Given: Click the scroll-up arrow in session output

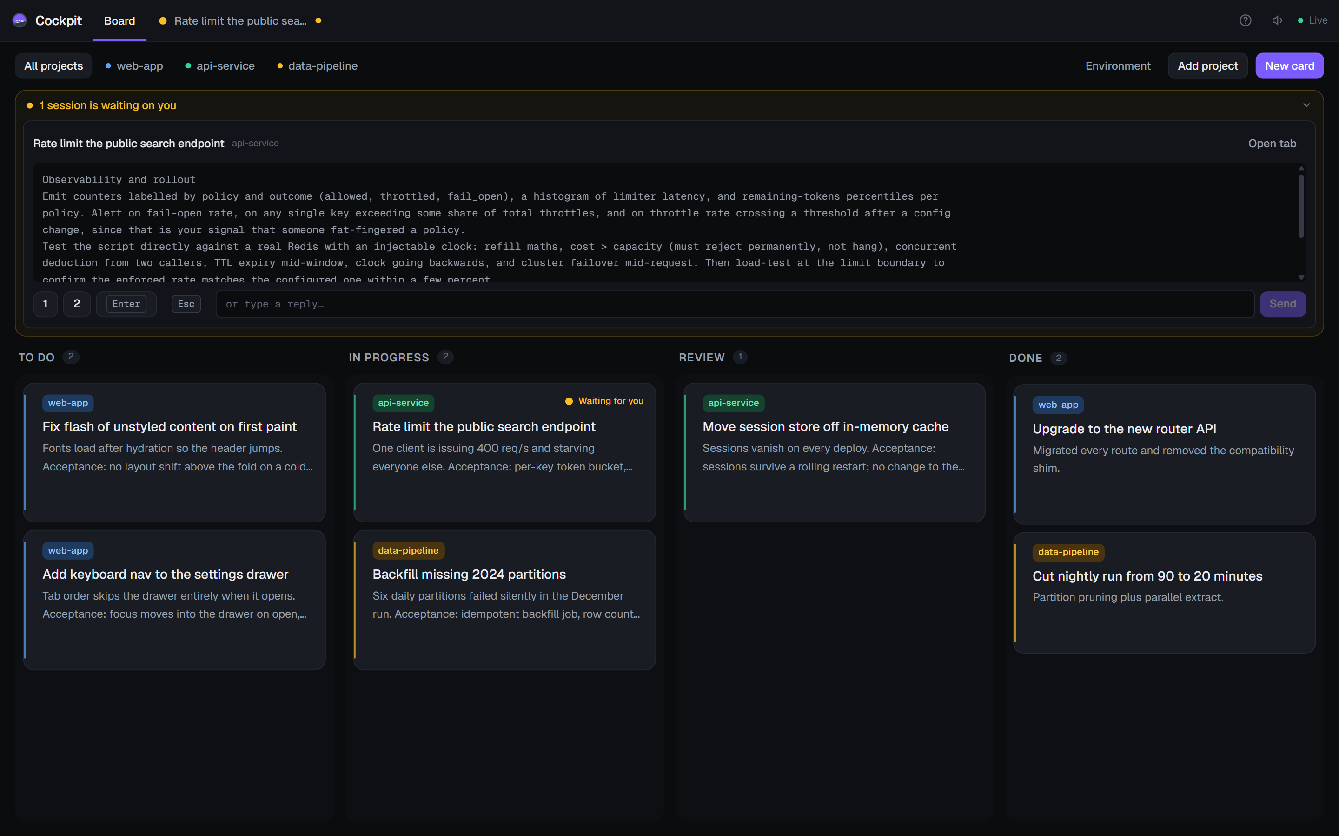Looking at the screenshot, I should [x=1301, y=168].
